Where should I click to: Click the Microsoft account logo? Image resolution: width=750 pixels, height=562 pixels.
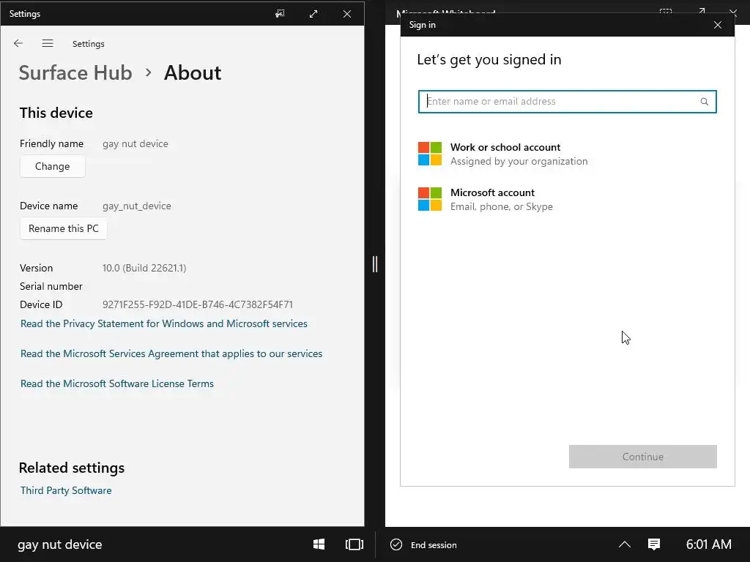[429, 199]
